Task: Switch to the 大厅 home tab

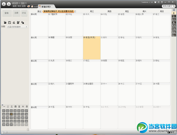Action: click(35, 6)
